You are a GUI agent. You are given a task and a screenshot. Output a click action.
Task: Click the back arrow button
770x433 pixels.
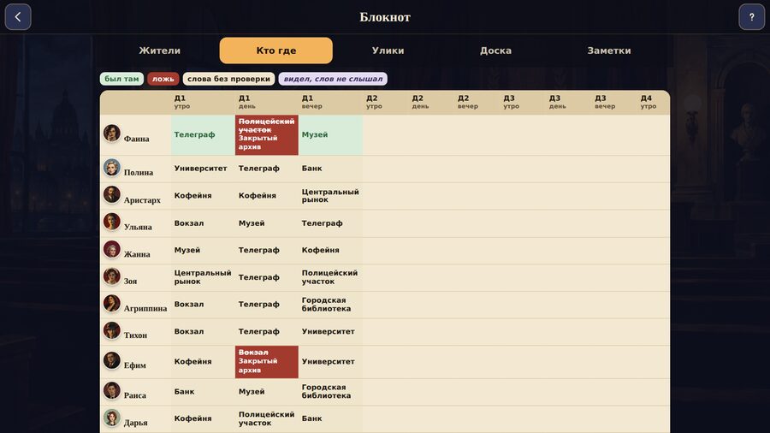pyautogui.click(x=18, y=17)
